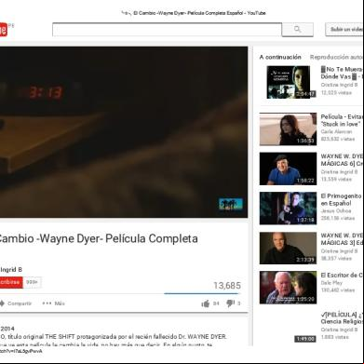Open El Primogénito video link

tap(341, 199)
